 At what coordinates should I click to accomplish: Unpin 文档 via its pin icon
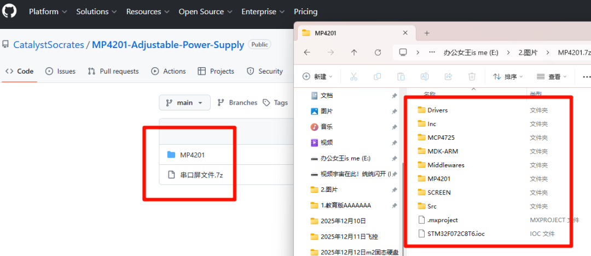pos(394,96)
